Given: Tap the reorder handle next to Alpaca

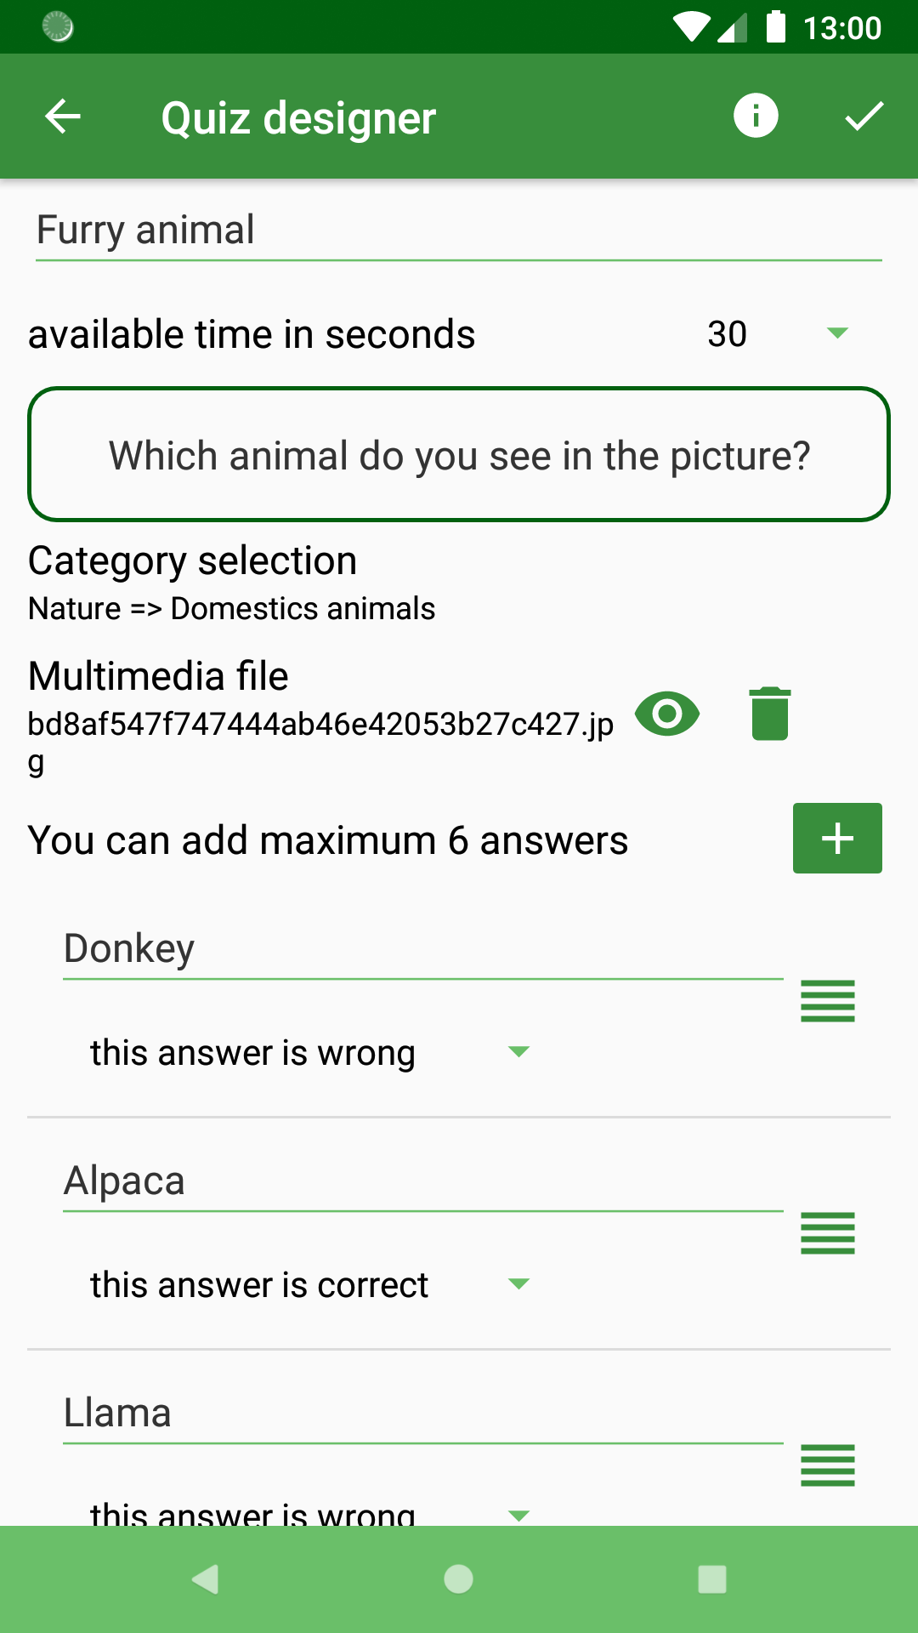Looking at the screenshot, I should pos(827,1233).
